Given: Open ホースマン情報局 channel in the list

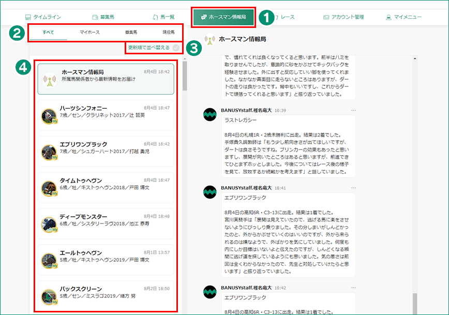Looking at the screenshot, I should point(106,79).
